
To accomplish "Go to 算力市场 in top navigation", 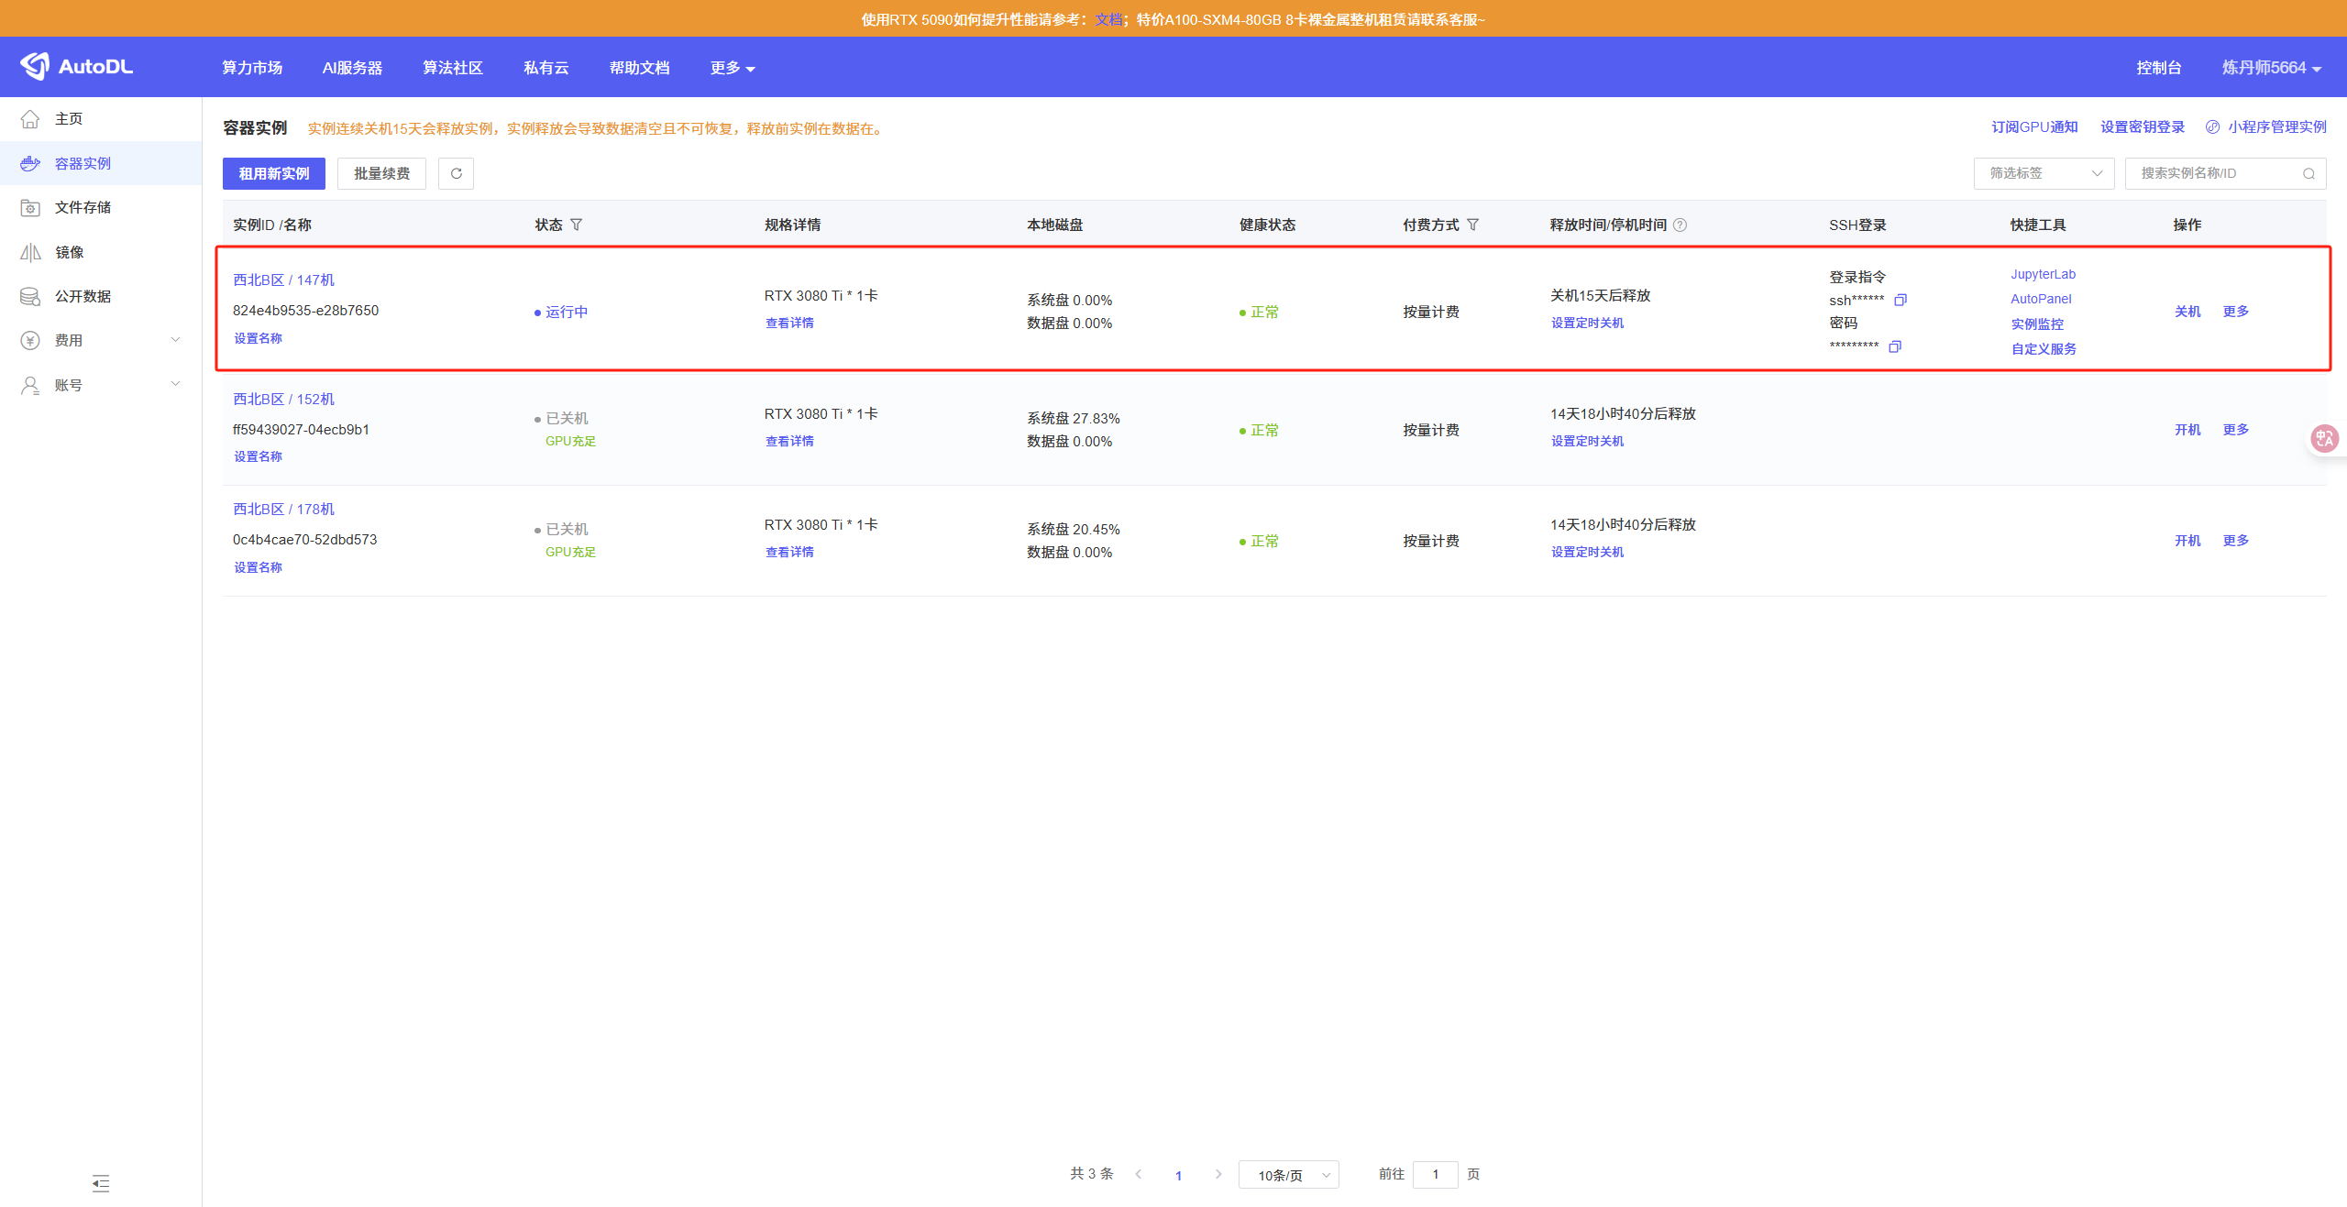I will [x=252, y=68].
